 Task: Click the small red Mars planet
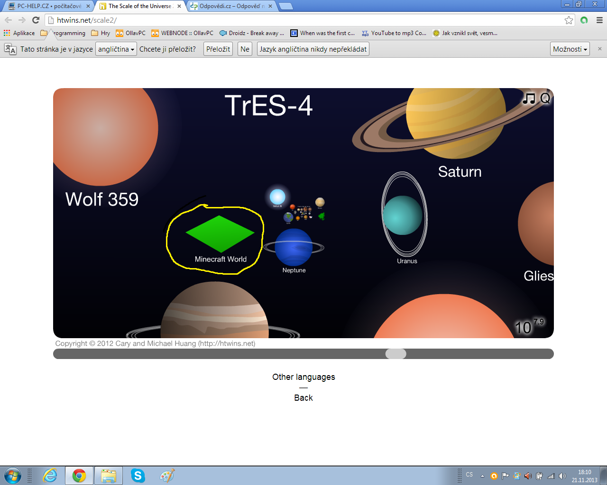tap(293, 207)
